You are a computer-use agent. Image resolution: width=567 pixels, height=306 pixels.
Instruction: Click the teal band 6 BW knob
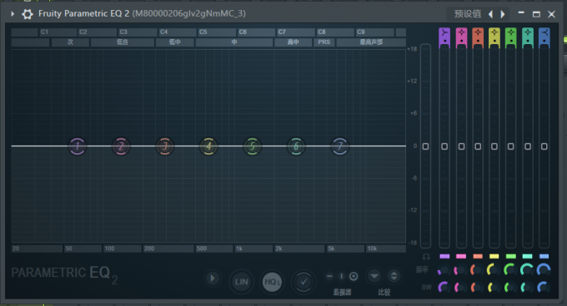[x=527, y=287]
